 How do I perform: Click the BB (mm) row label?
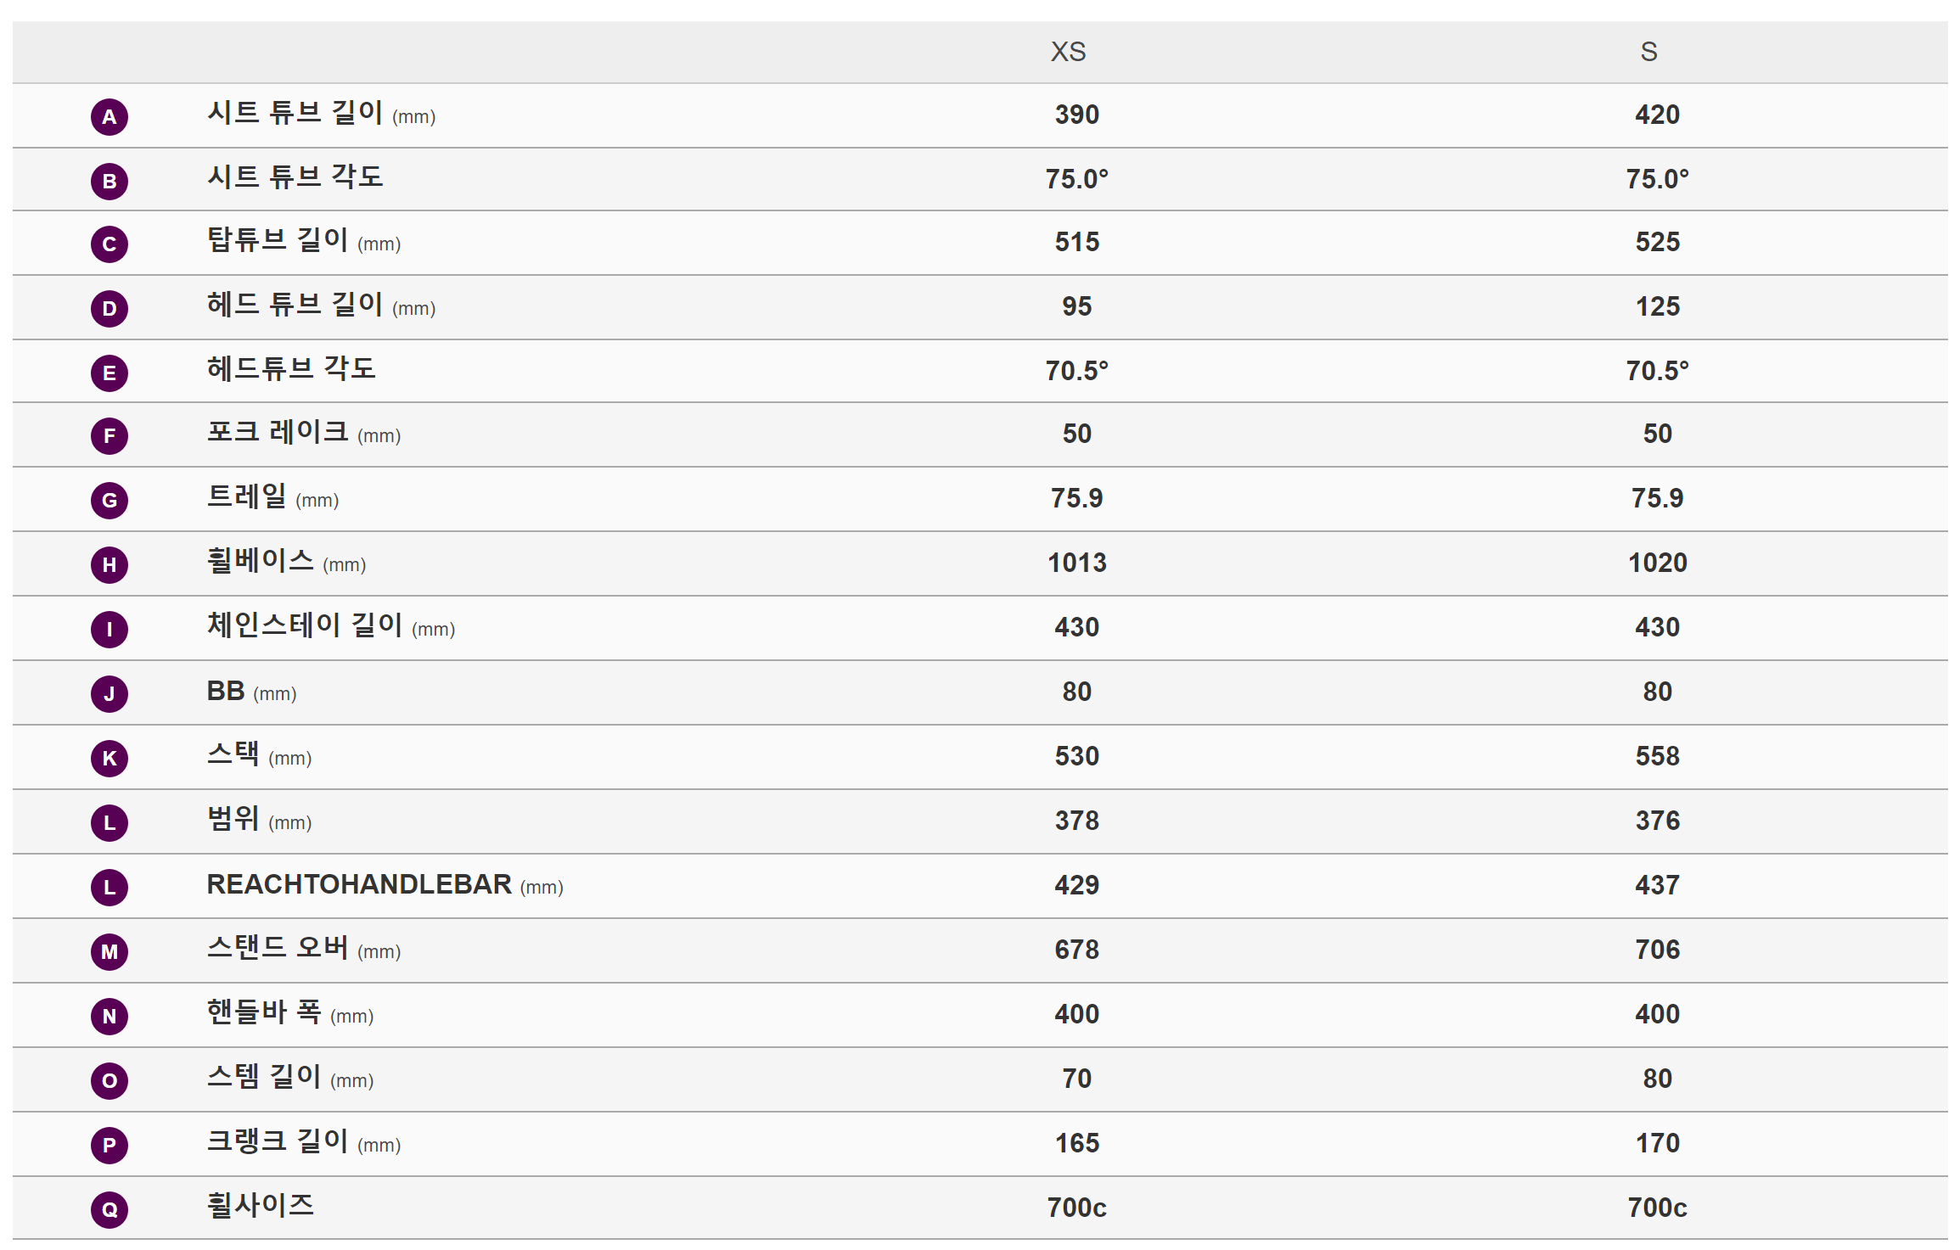(251, 692)
